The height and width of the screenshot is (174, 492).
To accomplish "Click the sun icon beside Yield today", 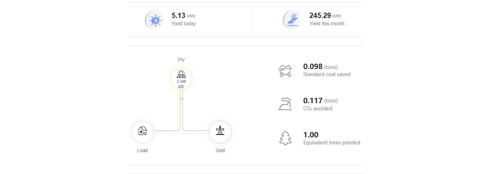I will coord(154,20).
